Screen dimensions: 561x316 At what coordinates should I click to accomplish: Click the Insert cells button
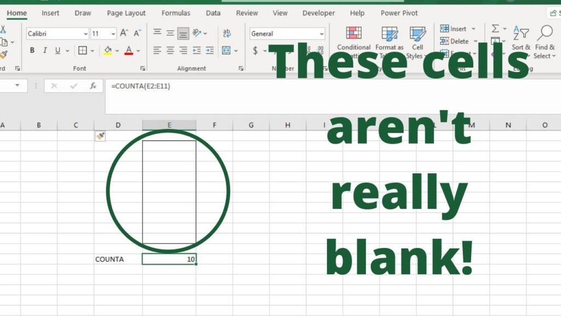click(454, 29)
